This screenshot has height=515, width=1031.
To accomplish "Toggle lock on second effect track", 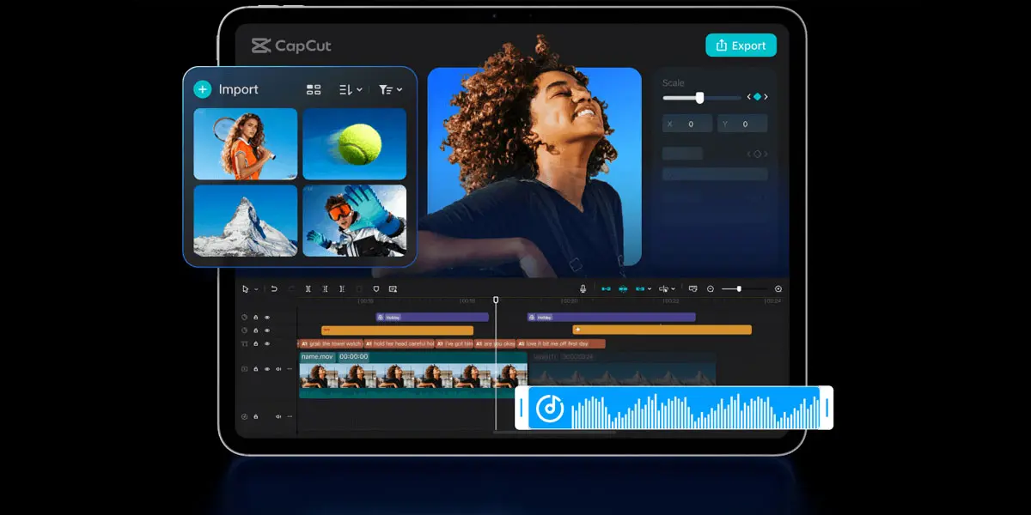I will tap(255, 330).
